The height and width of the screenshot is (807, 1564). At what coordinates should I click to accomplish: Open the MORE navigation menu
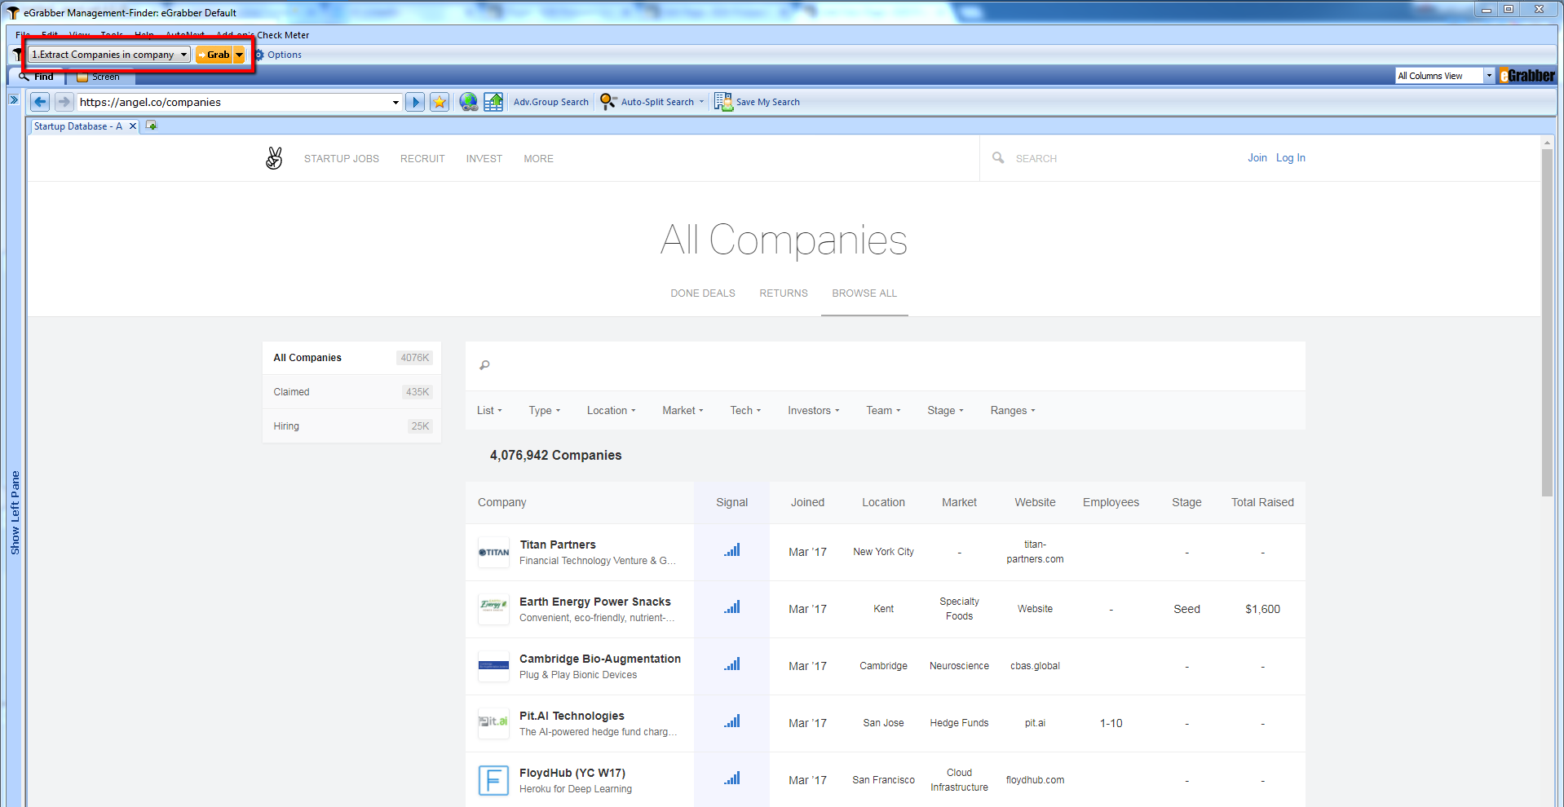point(538,159)
